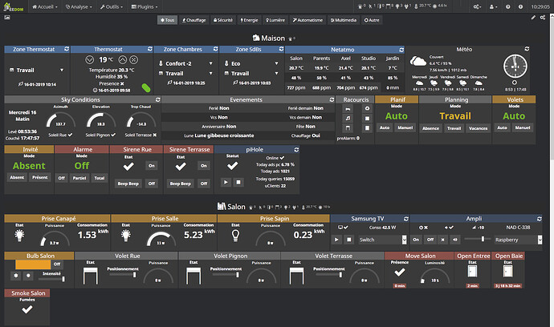Toggle the Prise Sapin bulb icon
Image resolution: width=554 pixels, height=327 pixels.
pos(235,236)
